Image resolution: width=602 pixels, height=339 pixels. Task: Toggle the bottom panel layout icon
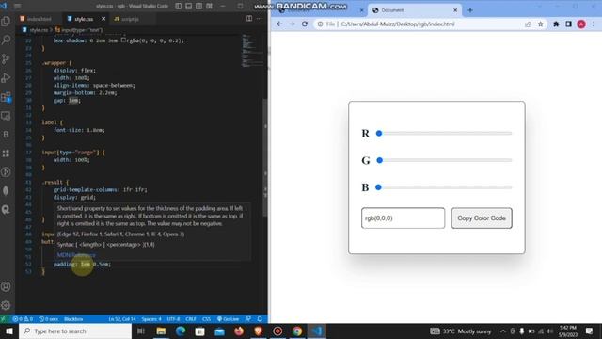[189, 7]
